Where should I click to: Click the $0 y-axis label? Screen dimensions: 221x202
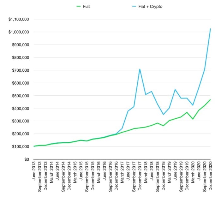[26, 159]
